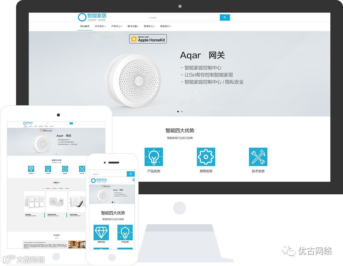The height and width of the screenshot is (266, 343).
Task: Click the gear icon on tablet
Action: 65,169
